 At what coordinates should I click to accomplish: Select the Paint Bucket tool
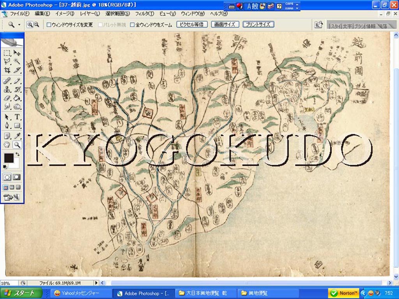17,98
